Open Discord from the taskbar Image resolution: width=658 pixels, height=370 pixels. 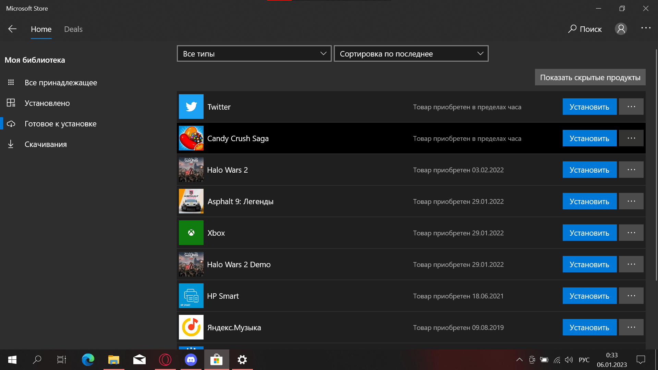pos(191,360)
